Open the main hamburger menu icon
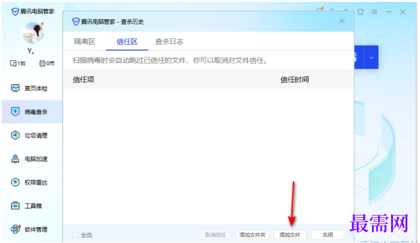Viewport: 420px width, 243px height. point(375,12)
